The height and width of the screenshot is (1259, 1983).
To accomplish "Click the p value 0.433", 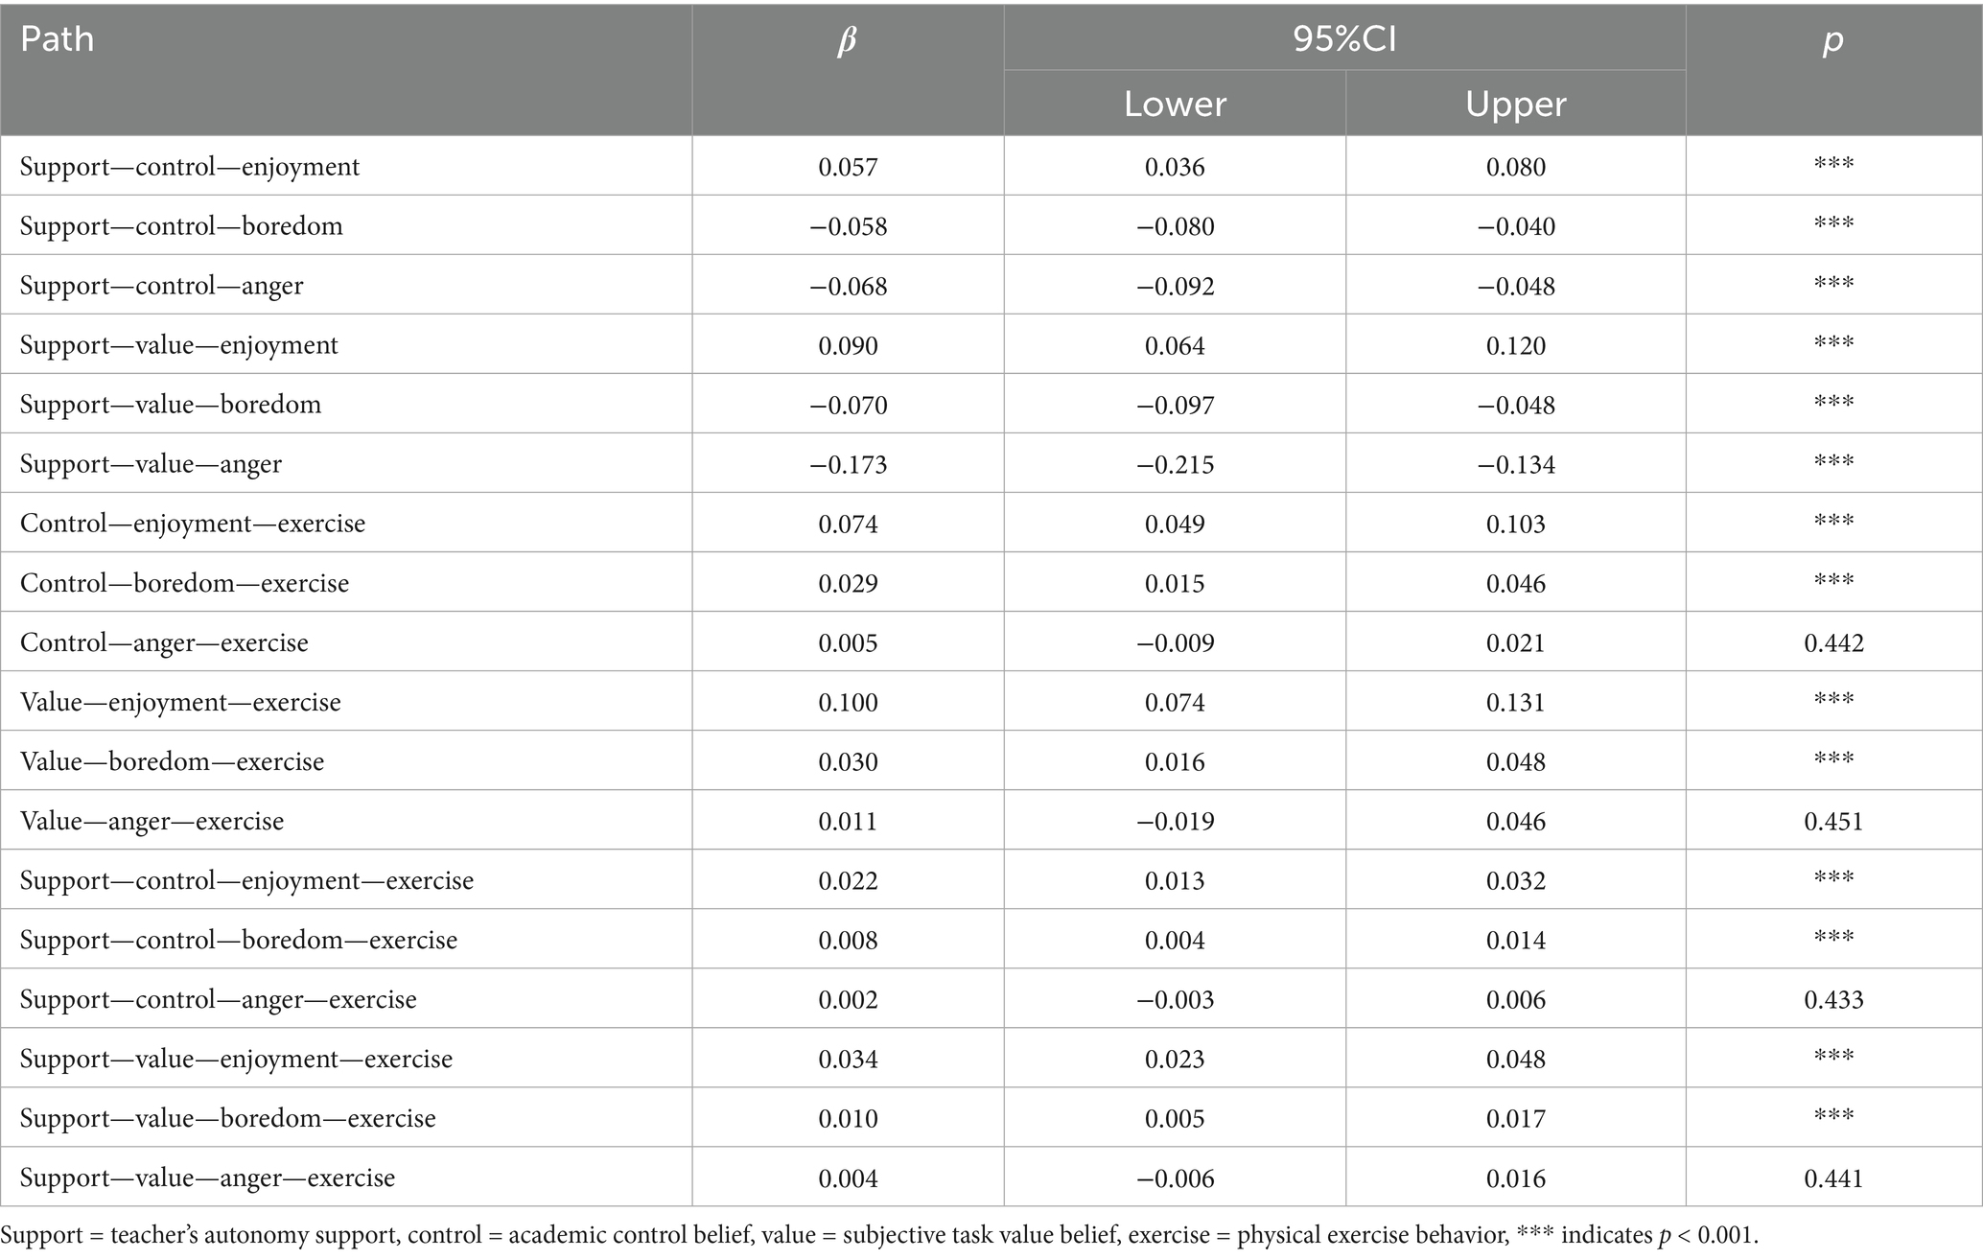I will (x=1833, y=999).
